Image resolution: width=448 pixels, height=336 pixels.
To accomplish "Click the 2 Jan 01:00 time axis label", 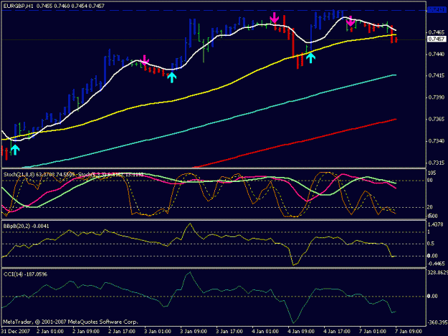I will [x=50, y=332].
